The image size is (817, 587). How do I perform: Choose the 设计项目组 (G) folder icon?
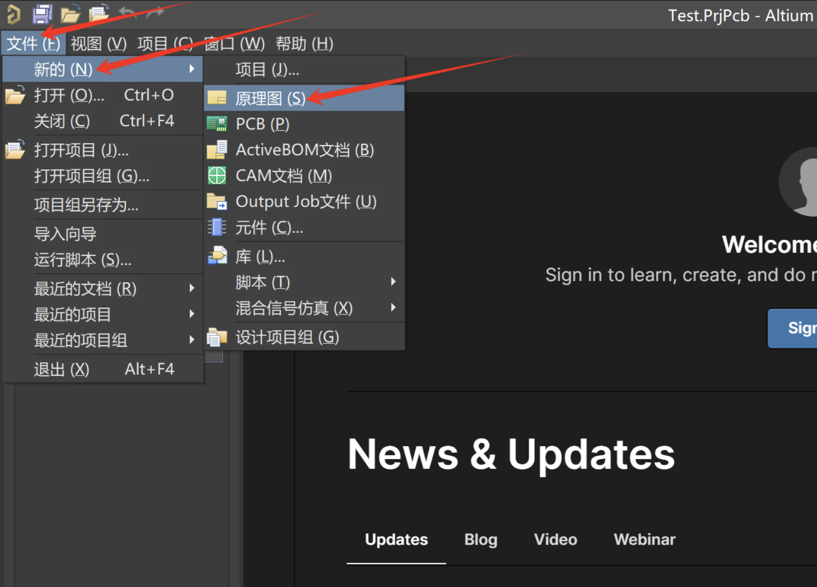(217, 337)
